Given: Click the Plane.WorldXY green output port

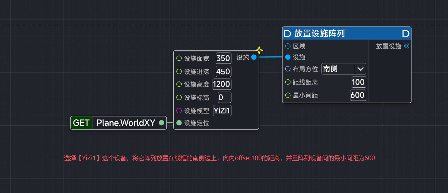Looking at the screenshot, I should pos(162,123).
